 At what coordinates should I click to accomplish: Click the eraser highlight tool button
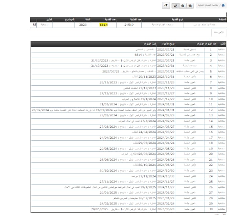pos(175,6)
